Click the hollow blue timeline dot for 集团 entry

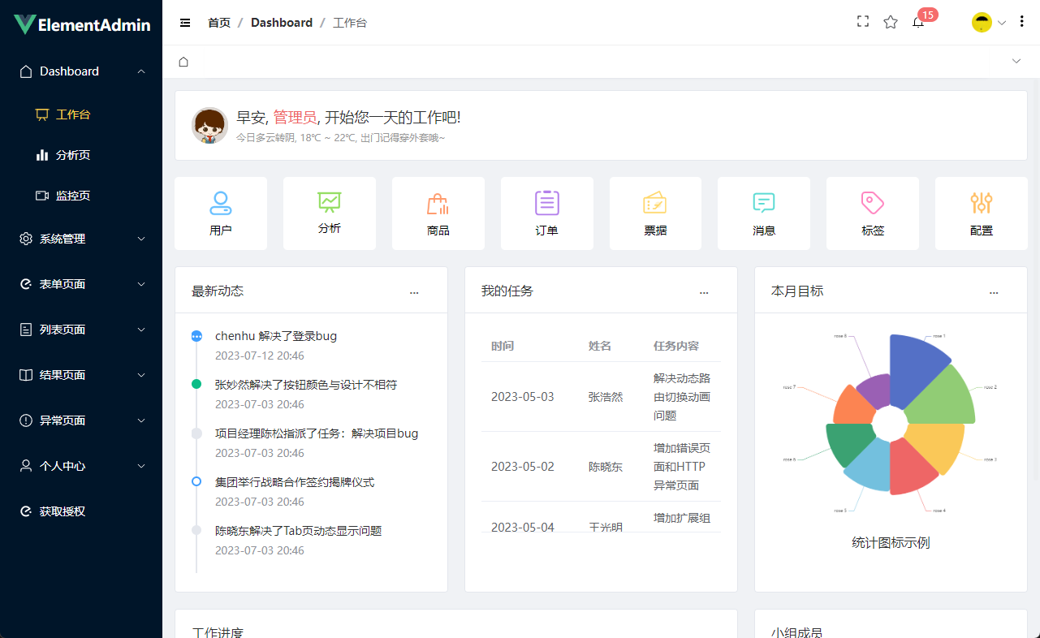click(196, 481)
